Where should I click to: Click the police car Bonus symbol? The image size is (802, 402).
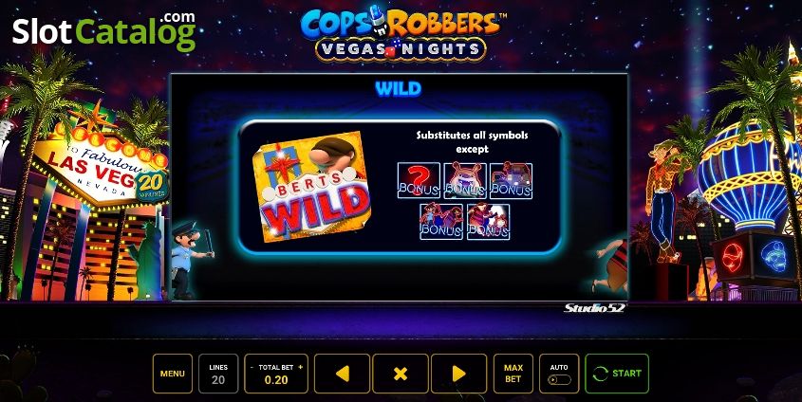pyautogui.click(x=511, y=180)
